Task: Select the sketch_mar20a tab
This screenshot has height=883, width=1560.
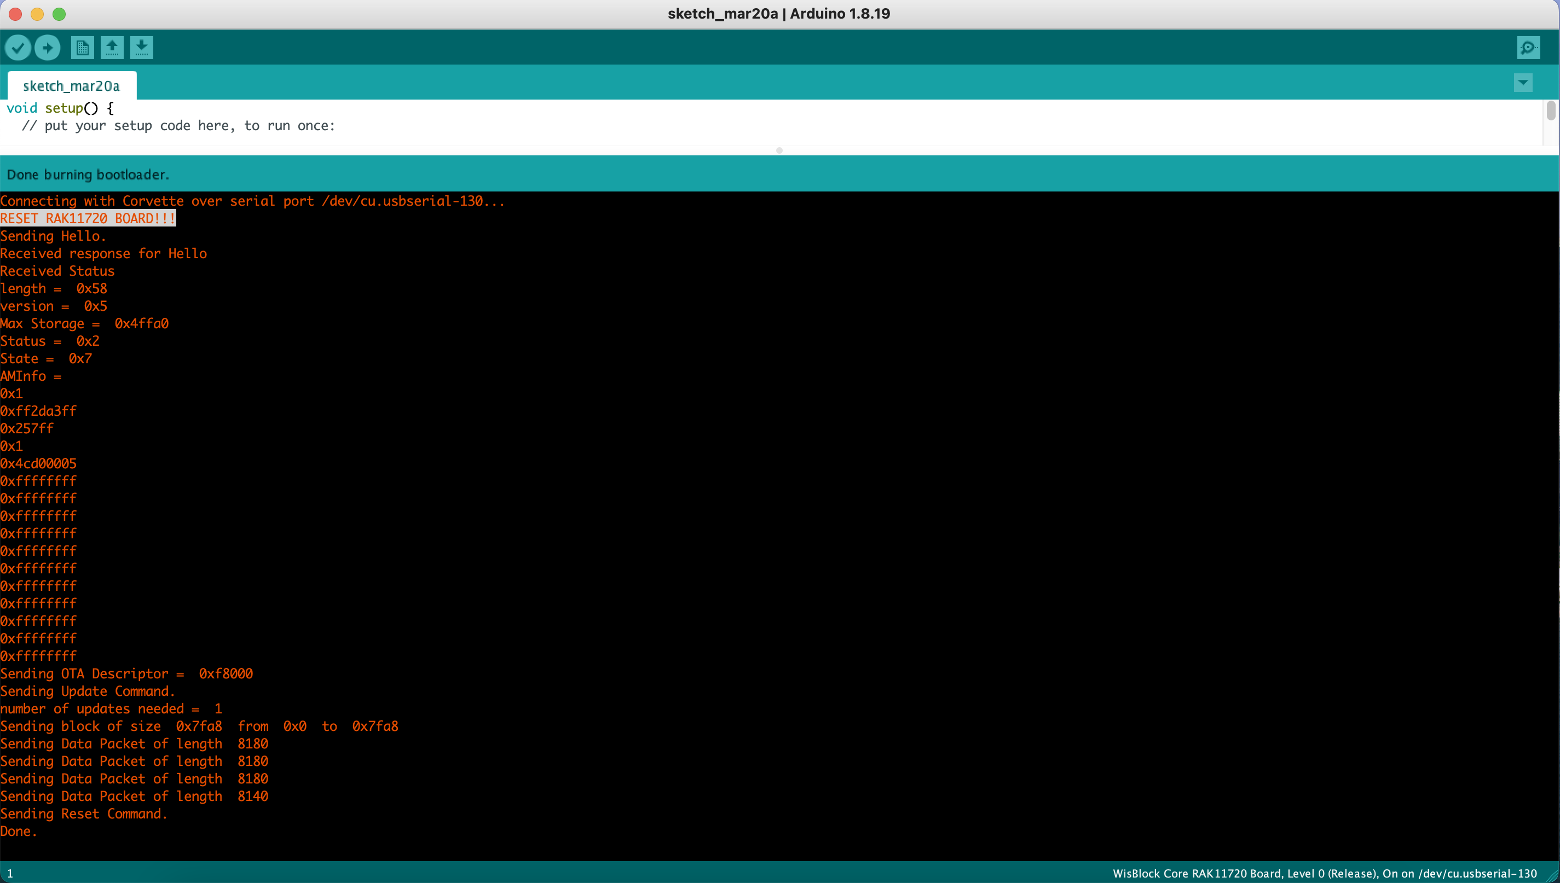Action: 72,85
